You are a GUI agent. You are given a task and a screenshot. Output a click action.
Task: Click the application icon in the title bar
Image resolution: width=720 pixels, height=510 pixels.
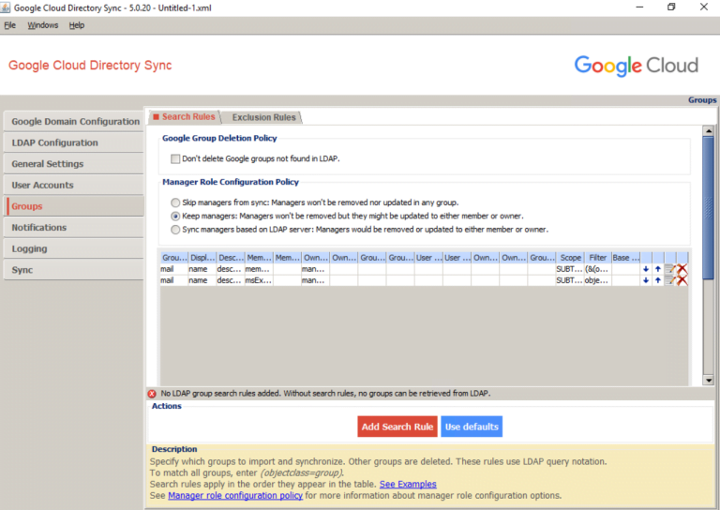pos(5,7)
